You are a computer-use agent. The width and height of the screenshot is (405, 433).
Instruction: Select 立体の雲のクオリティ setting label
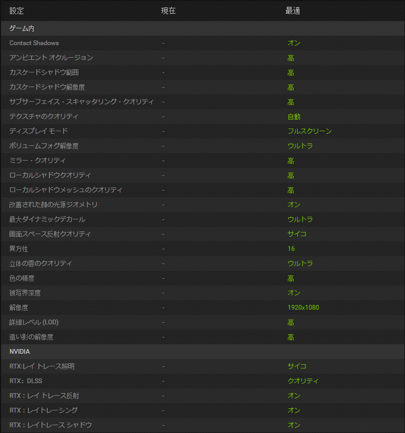tap(40, 263)
